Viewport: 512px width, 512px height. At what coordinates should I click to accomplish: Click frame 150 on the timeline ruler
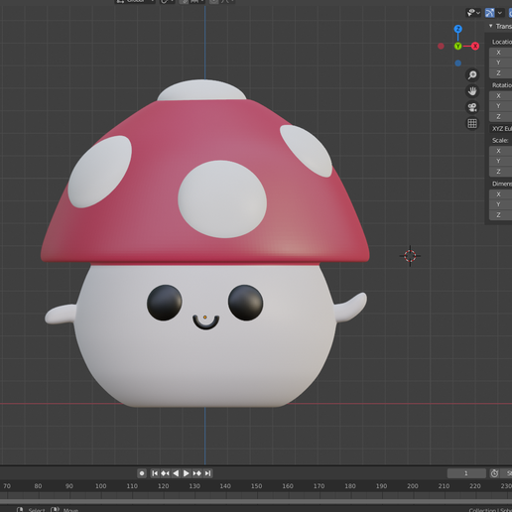[x=256, y=486]
